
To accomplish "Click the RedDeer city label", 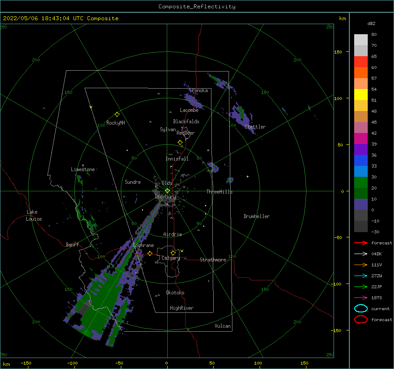I will pos(186,133).
